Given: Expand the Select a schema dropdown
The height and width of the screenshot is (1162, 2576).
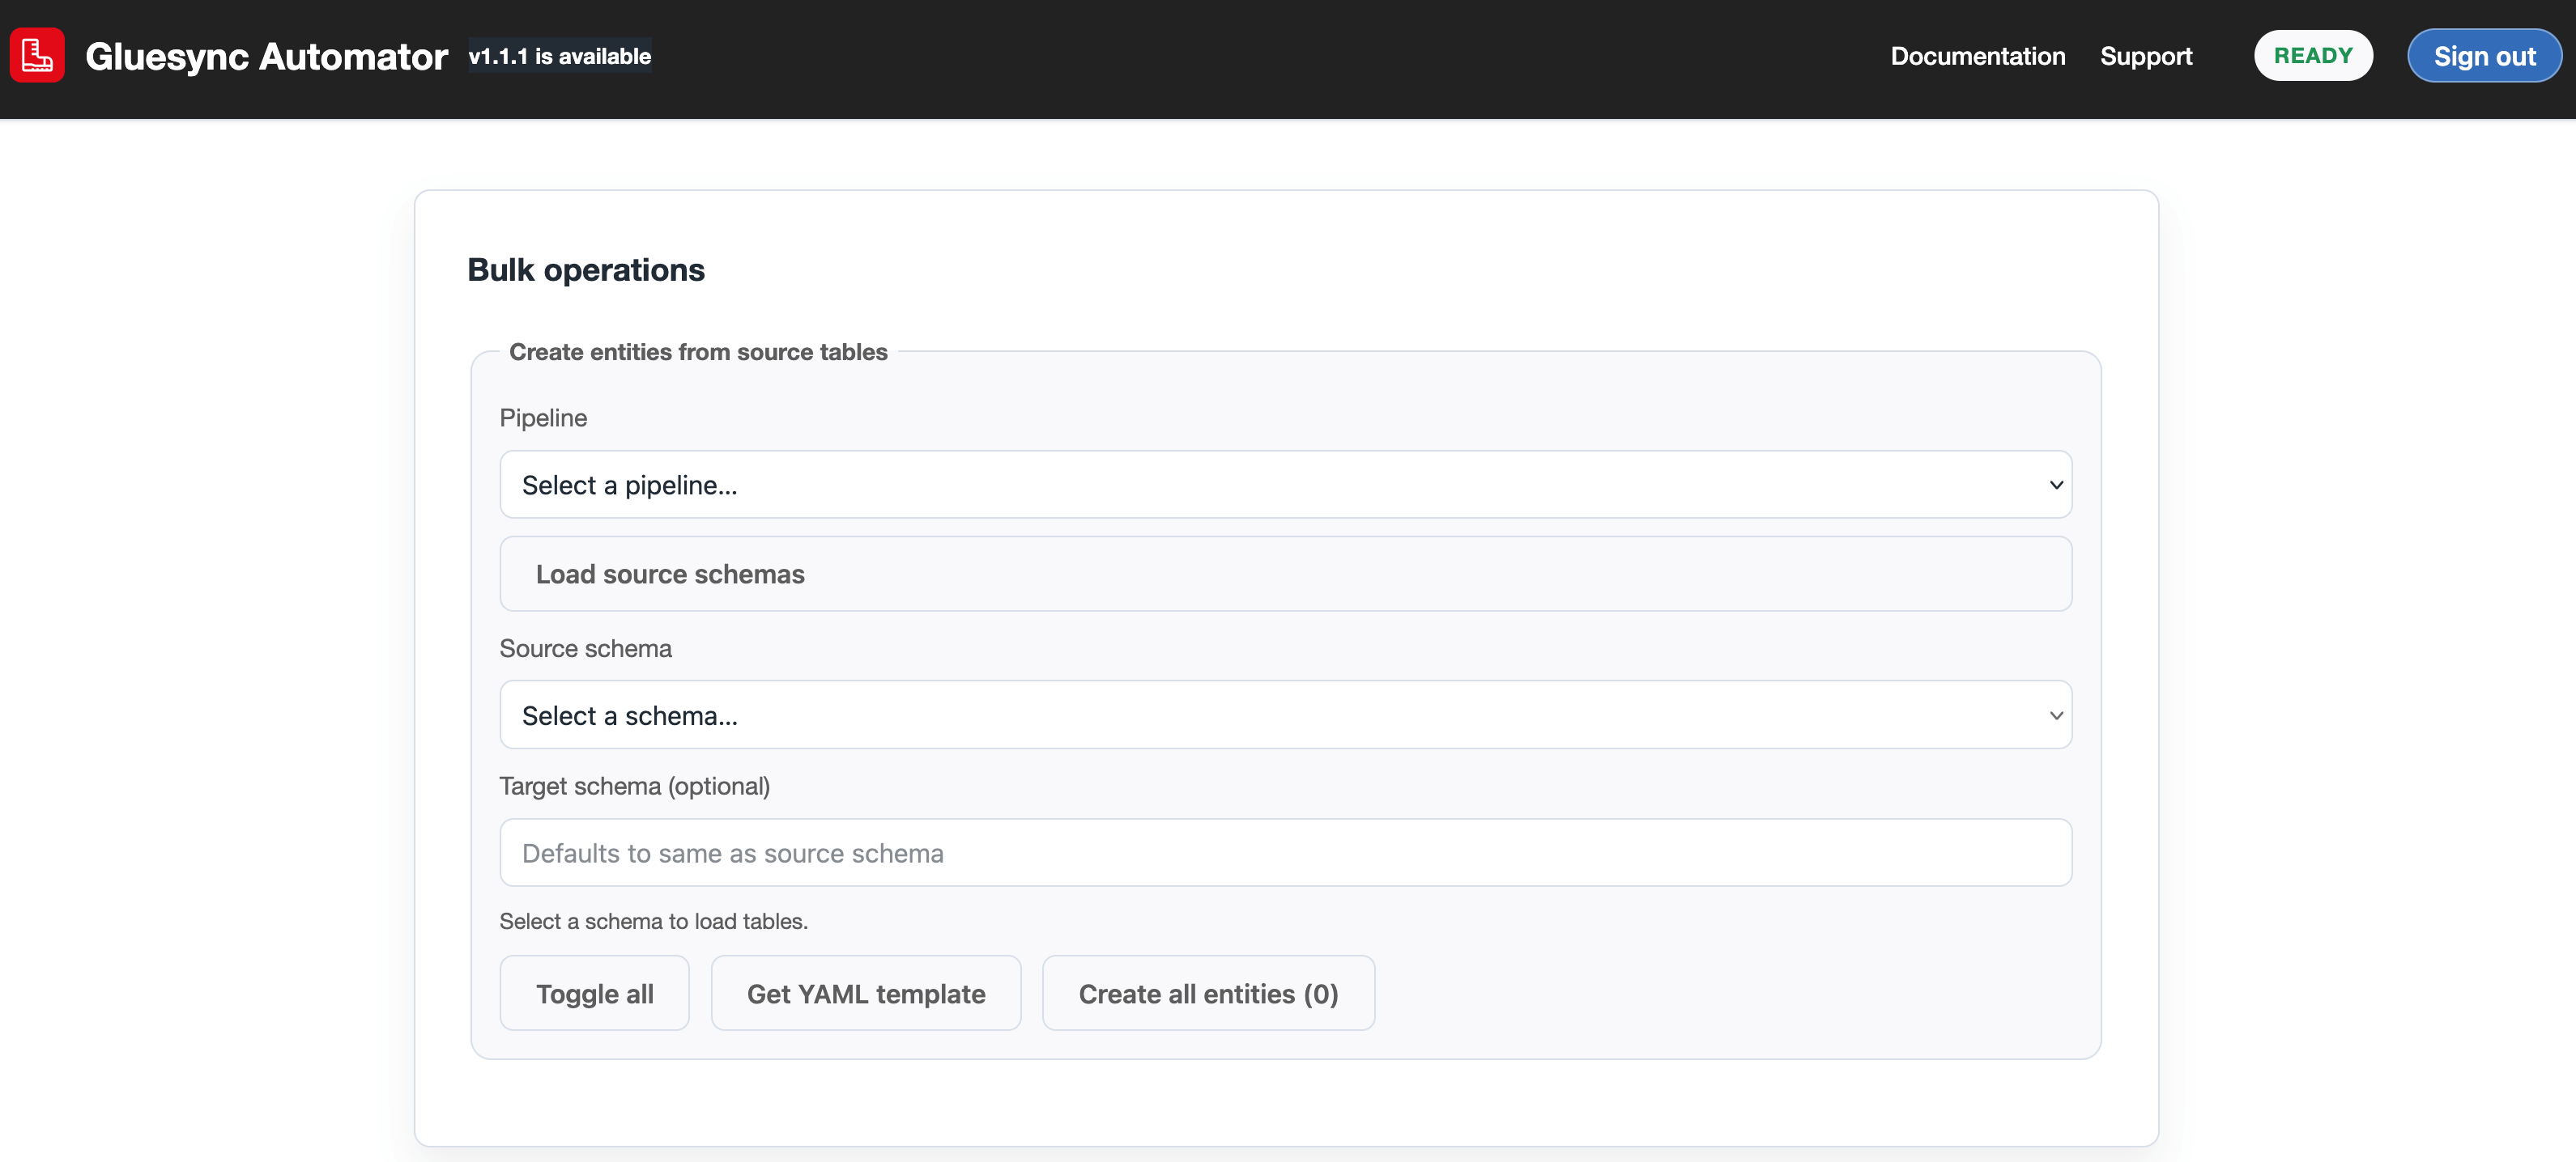Looking at the screenshot, I should pos(1285,715).
